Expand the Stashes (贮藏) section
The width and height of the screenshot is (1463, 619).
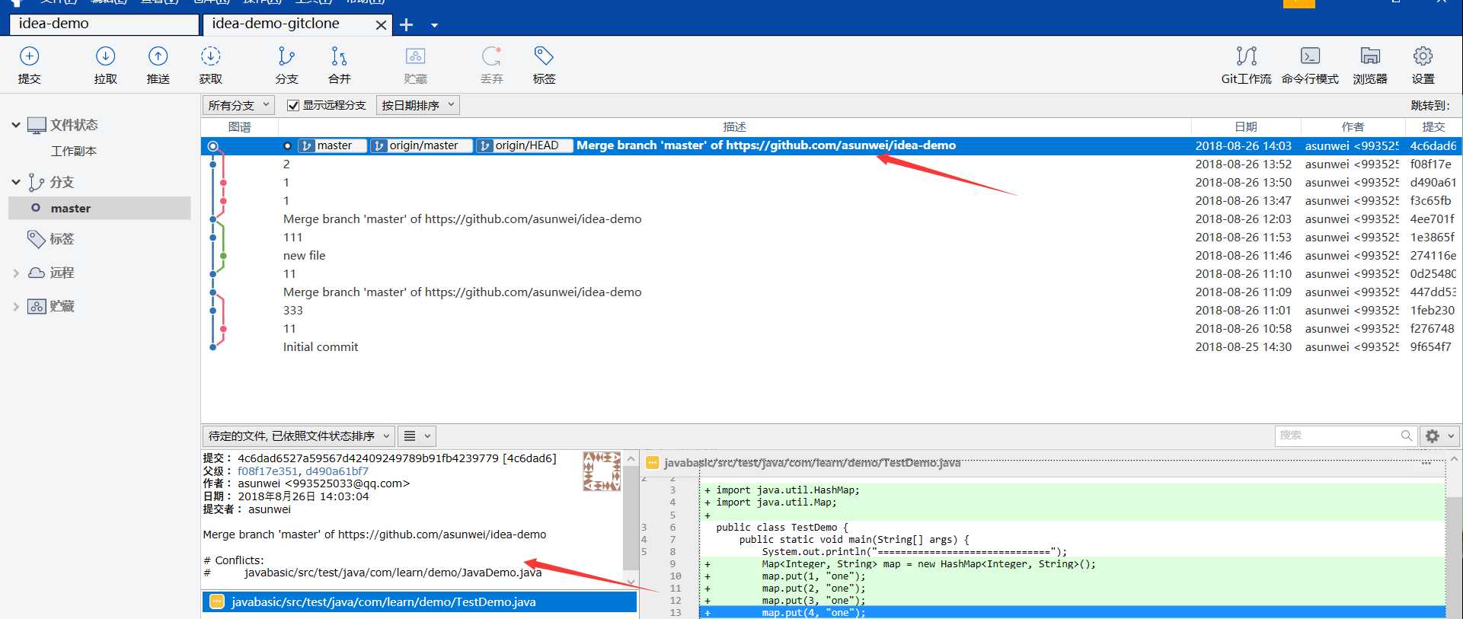point(16,306)
